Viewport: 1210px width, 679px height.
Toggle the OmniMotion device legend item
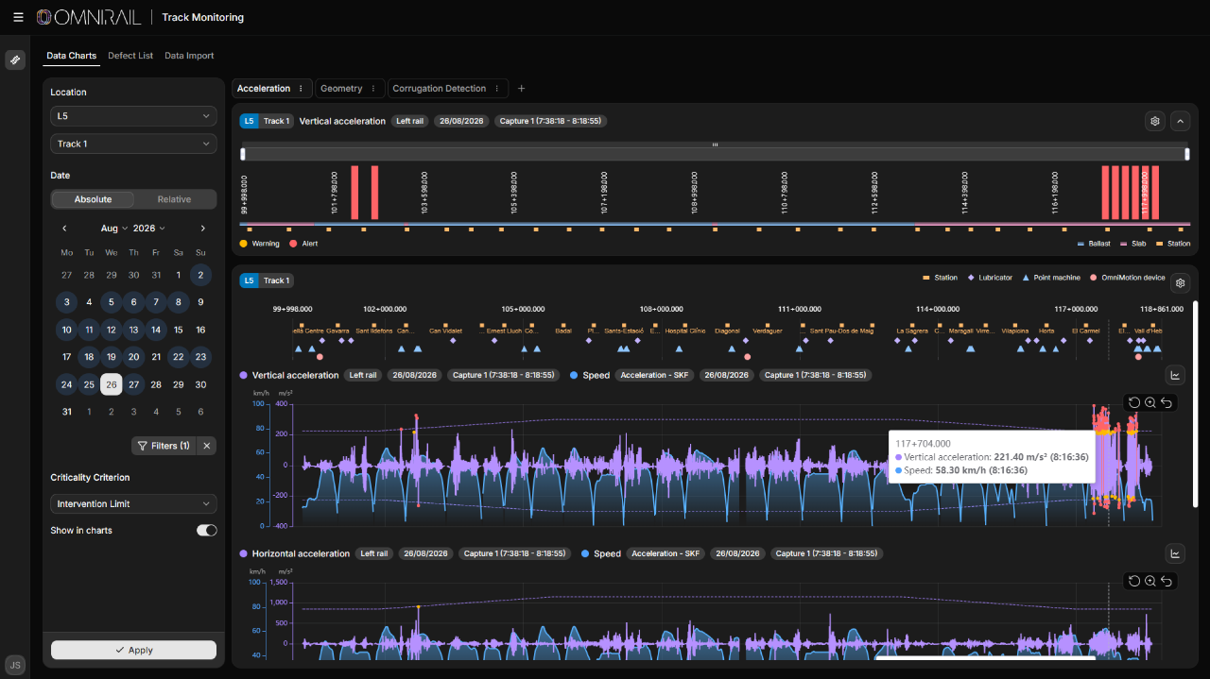point(1127,278)
